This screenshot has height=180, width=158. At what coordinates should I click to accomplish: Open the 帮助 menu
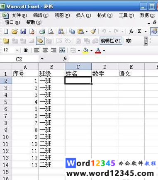coord(34,22)
